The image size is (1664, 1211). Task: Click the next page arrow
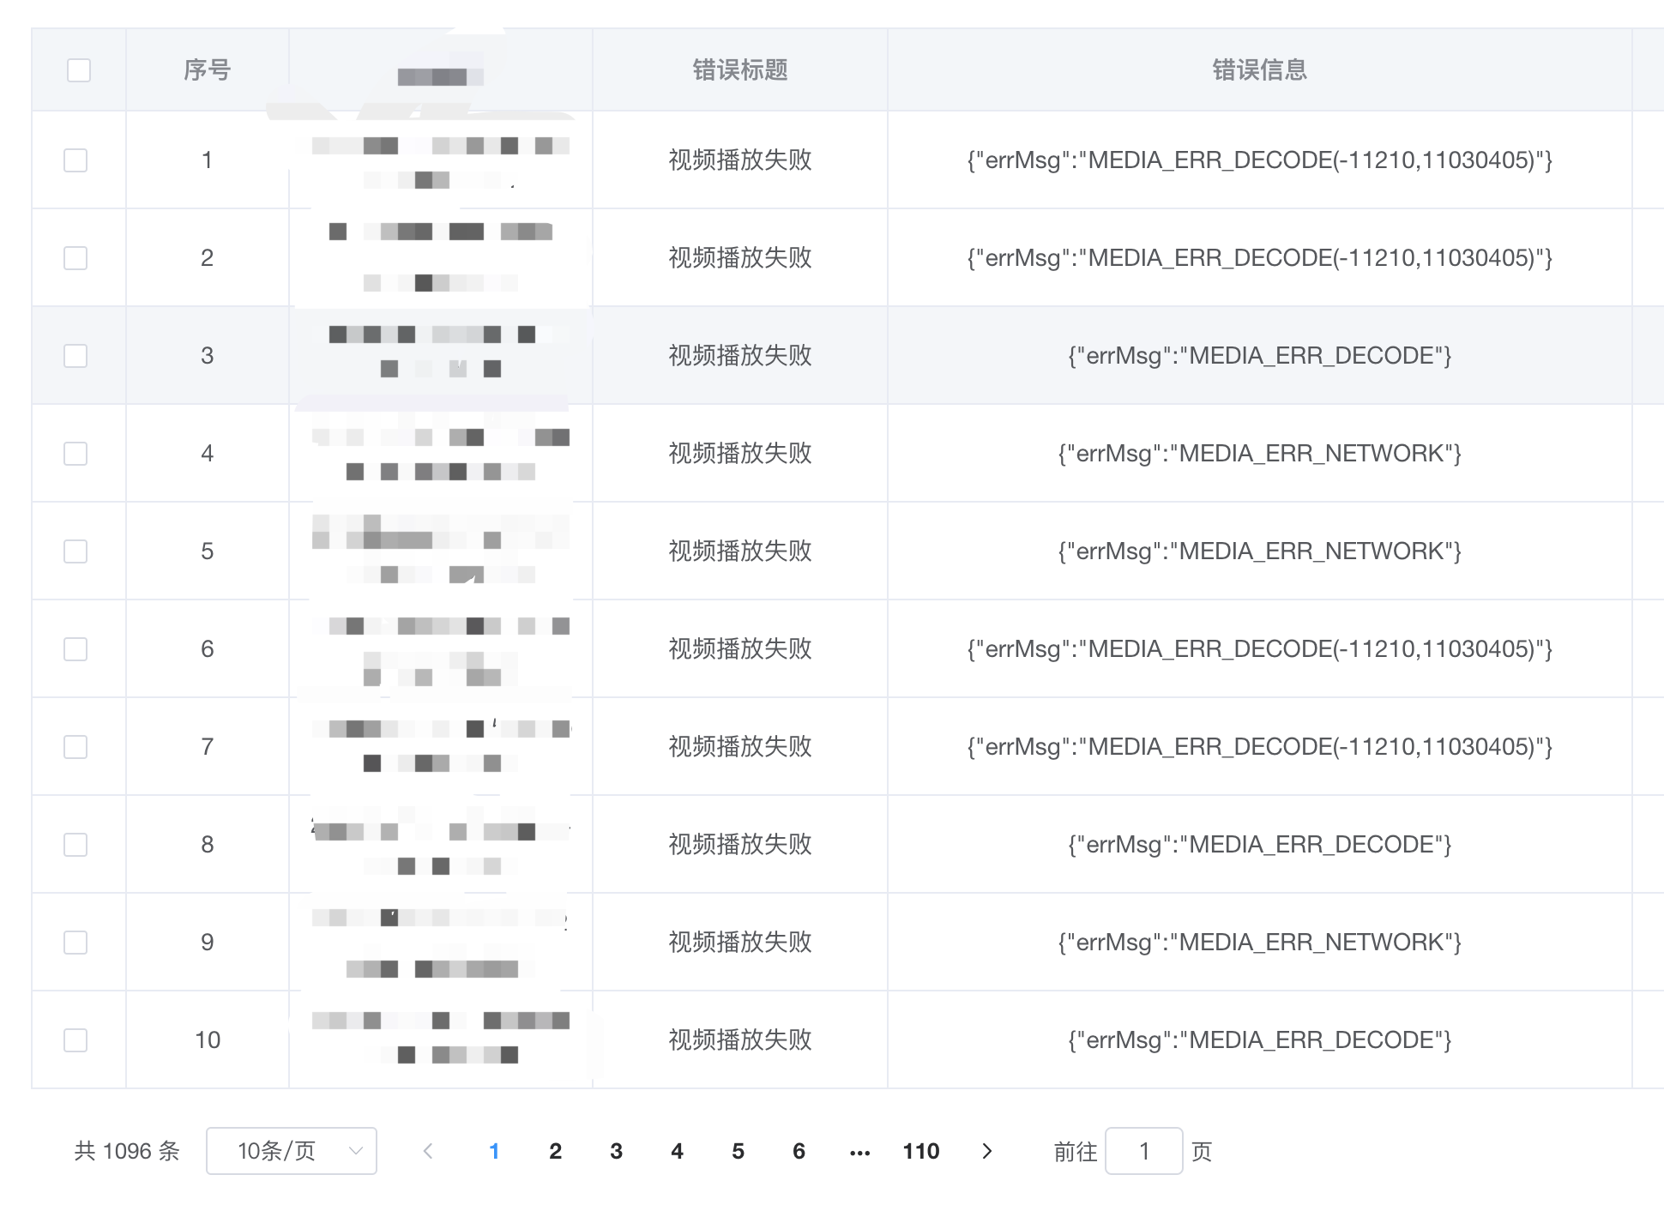[986, 1151]
